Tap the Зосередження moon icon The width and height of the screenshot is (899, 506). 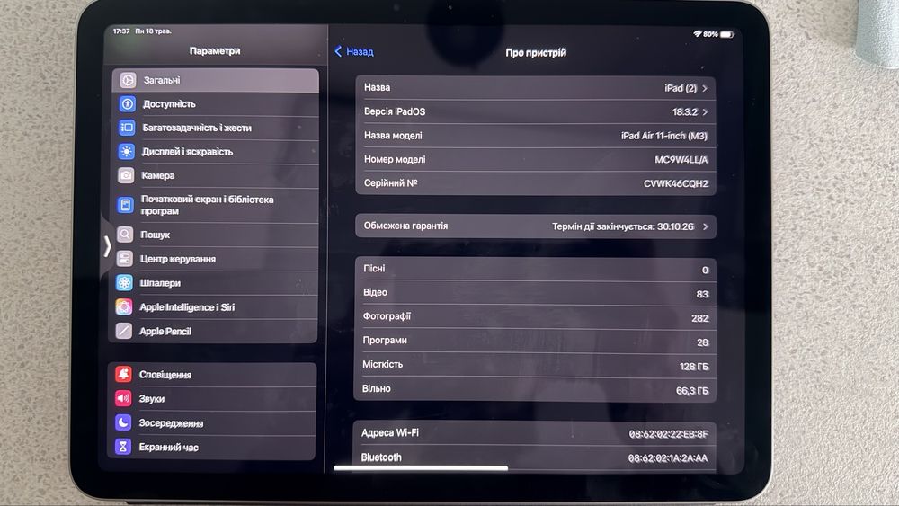coord(122,423)
